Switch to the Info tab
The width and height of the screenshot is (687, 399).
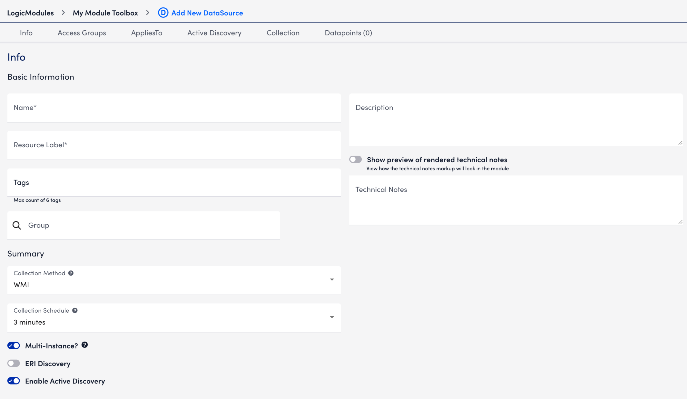(x=26, y=33)
